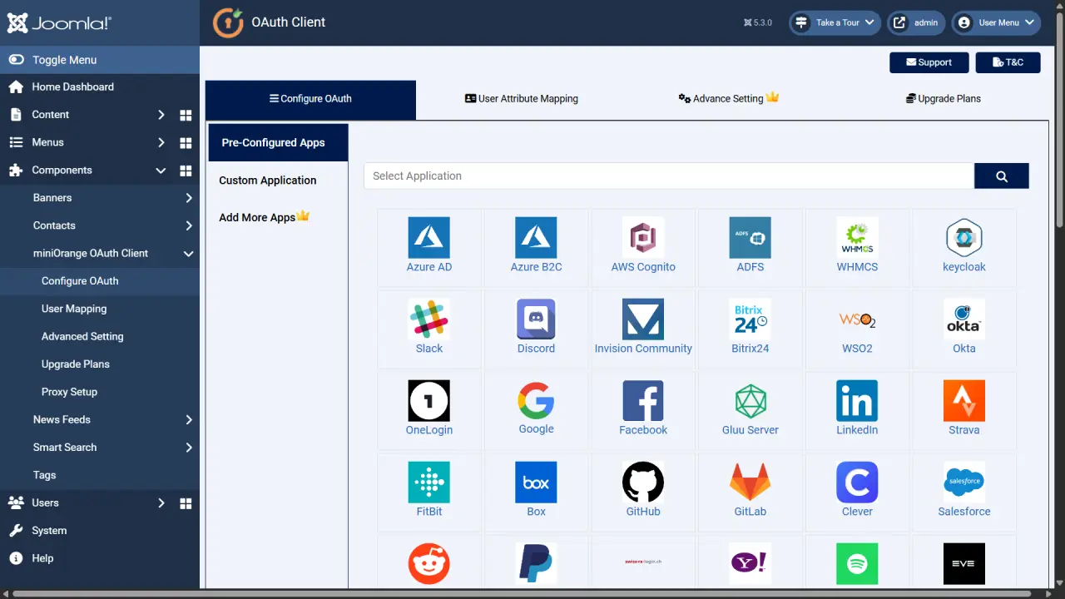Viewport: 1065px width, 599px height.
Task: Click the search magnifier button
Action: [1002, 176]
